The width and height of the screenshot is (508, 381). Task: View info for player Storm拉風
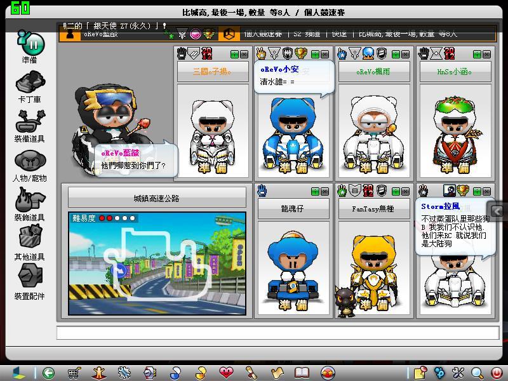click(477, 192)
